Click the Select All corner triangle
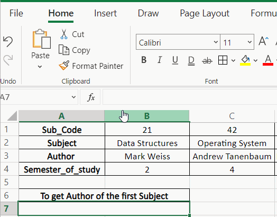This screenshot has height=217, width=277. point(12,116)
